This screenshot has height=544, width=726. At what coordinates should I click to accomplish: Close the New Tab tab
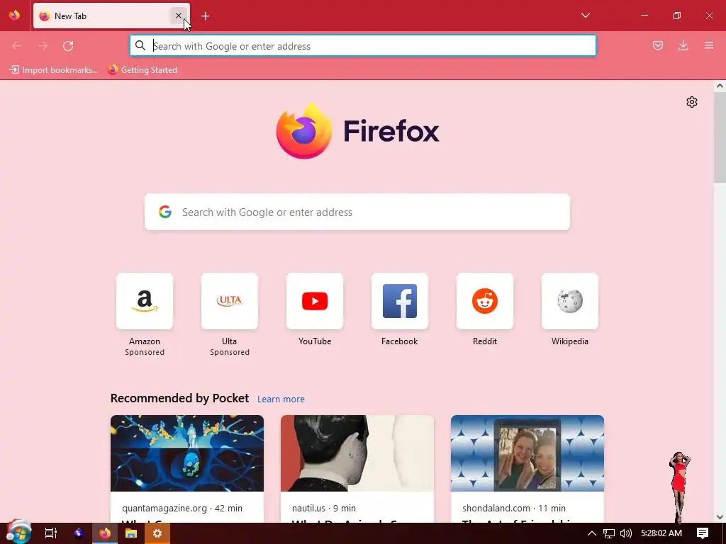coord(178,16)
